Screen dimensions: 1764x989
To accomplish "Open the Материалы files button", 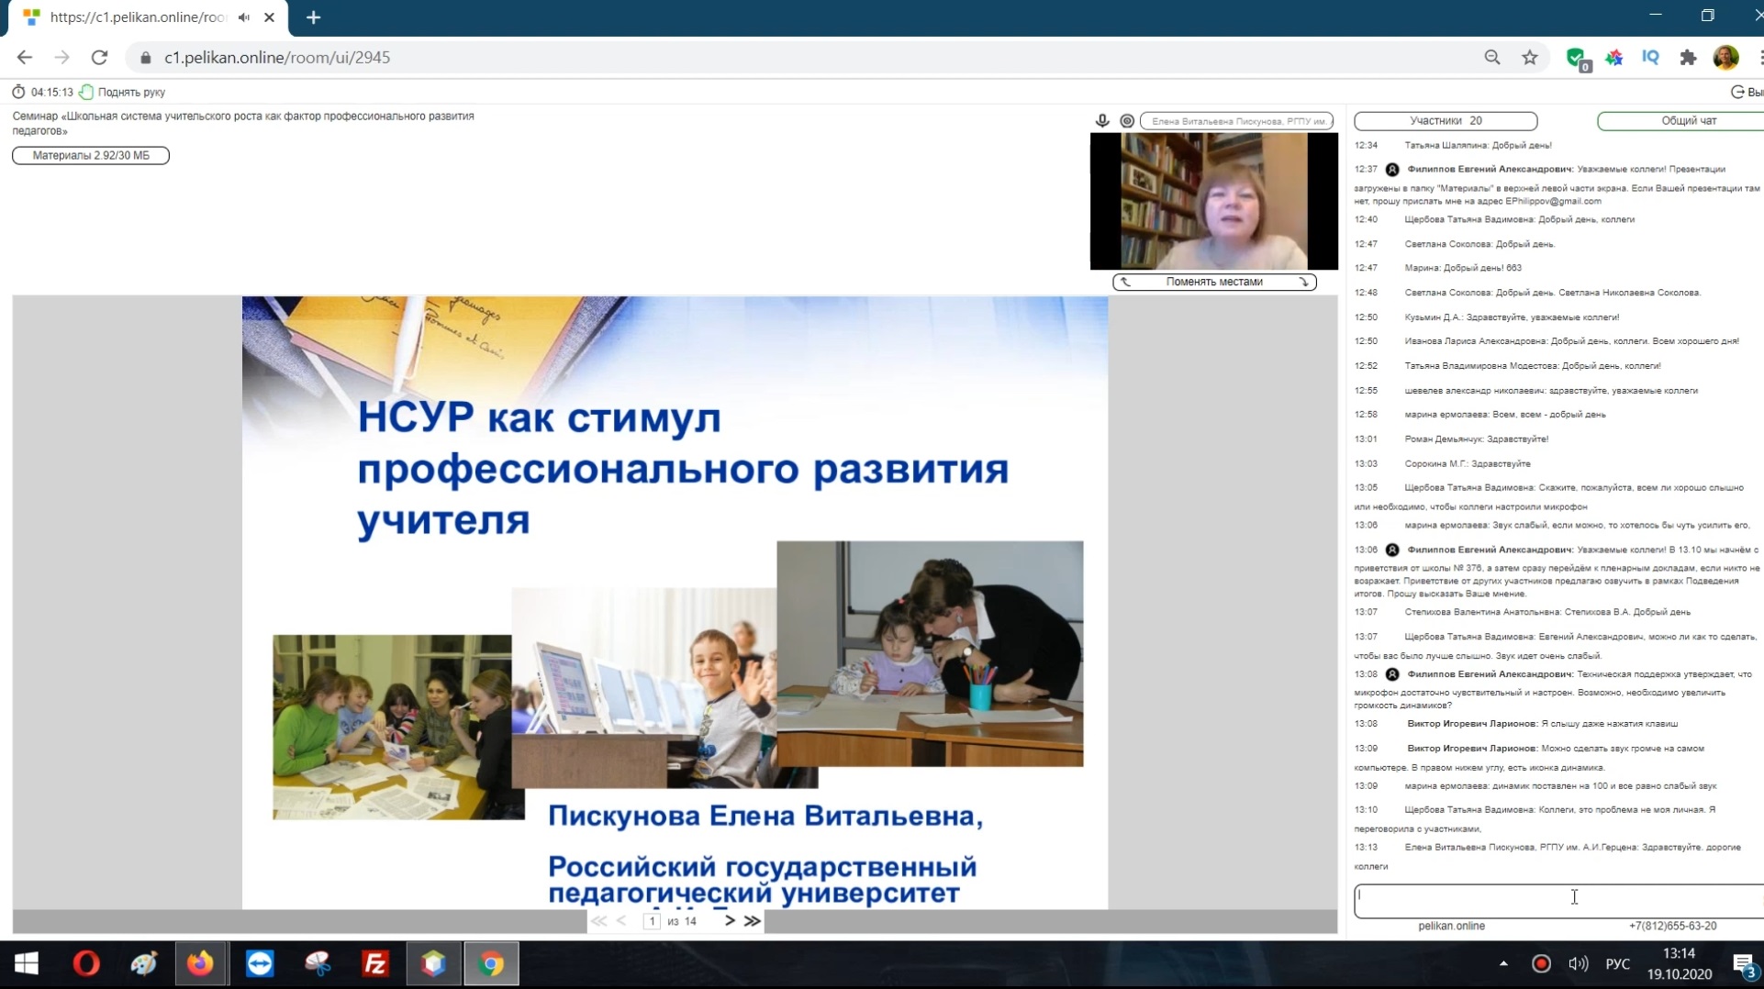I will point(91,155).
